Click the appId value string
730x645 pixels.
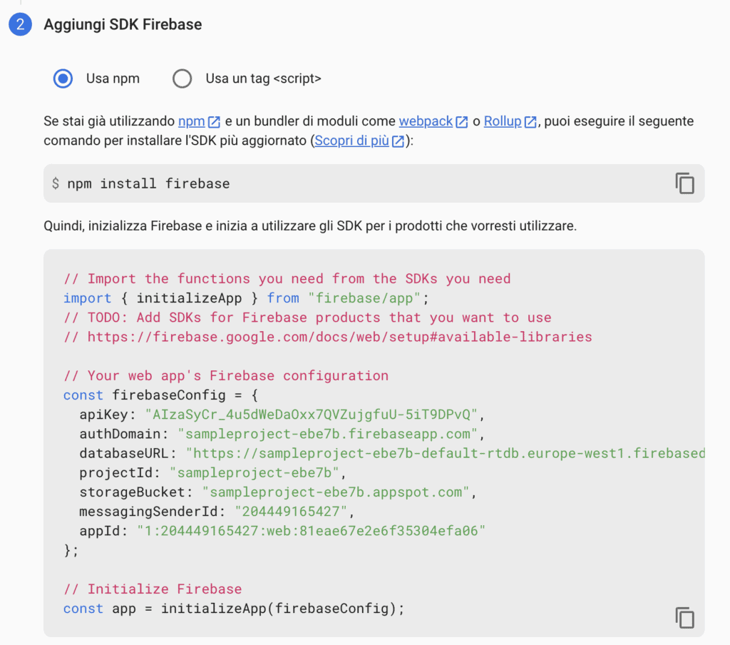(311, 531)
